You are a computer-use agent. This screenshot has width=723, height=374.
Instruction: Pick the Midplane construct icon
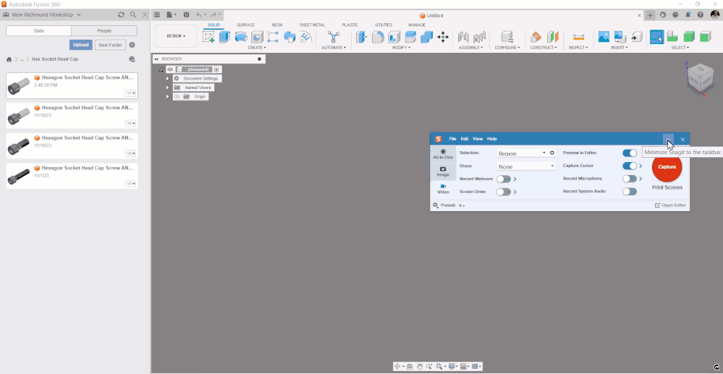[552, 37]
